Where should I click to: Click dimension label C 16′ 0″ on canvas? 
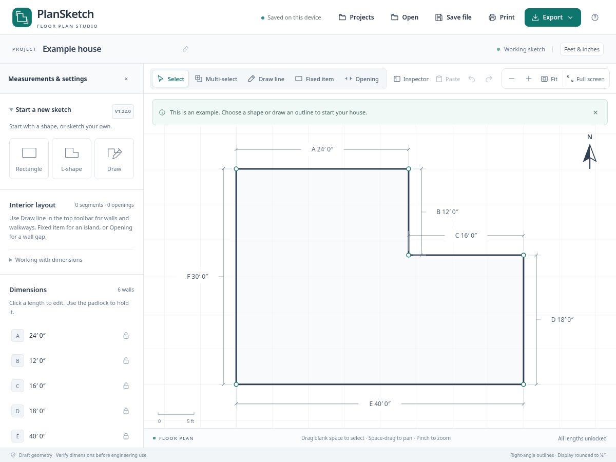466,235
